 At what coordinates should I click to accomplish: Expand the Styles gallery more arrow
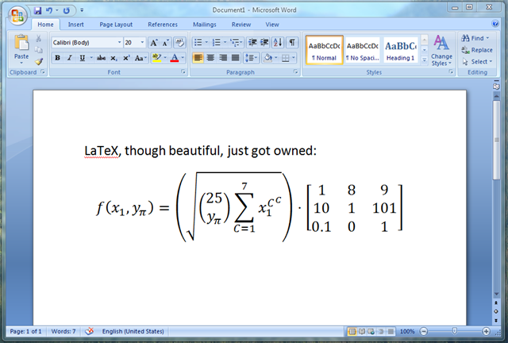[424, 60]
